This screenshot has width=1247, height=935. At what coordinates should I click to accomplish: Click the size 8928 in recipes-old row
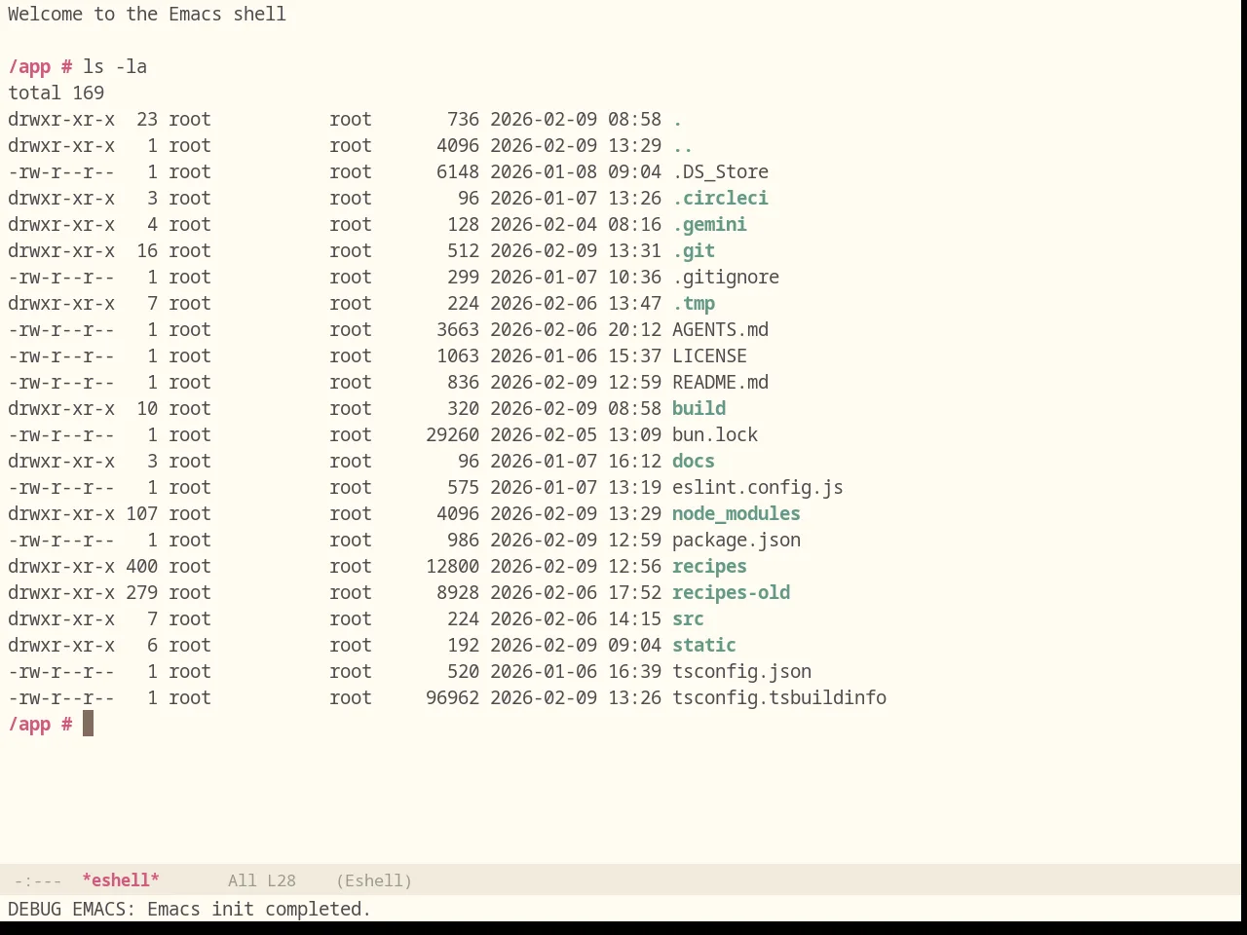458,592
